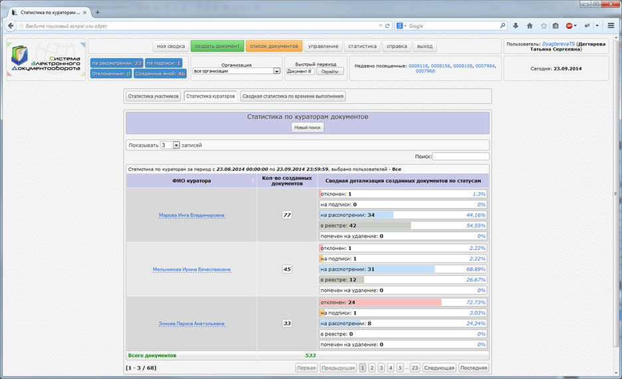Click the search magnifier in Google box

click(x=503, y=26)
